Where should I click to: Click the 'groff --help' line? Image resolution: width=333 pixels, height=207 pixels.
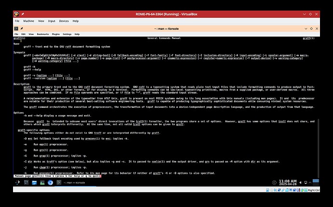(x=32, y=69)
